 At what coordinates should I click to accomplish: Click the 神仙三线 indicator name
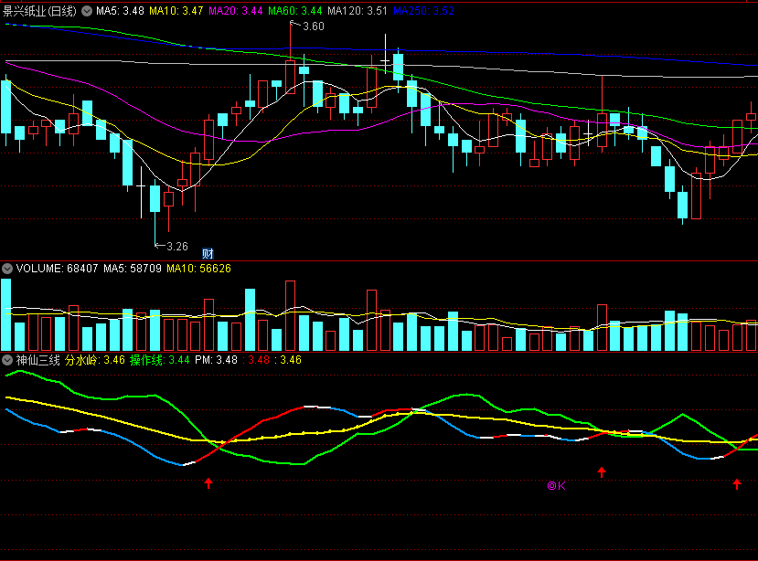pyautogui.click(x=37, y=360)
